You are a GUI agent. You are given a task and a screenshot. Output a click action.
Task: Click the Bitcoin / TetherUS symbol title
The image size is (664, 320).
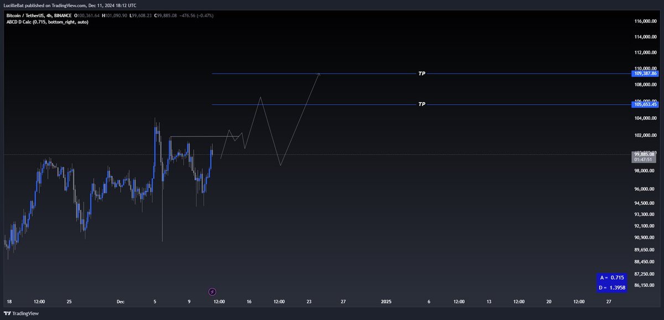pos(28,16)
